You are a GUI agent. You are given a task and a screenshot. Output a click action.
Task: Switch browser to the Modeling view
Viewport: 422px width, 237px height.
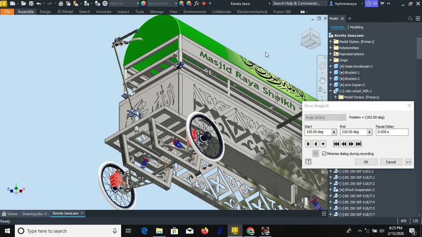[356, 27]
